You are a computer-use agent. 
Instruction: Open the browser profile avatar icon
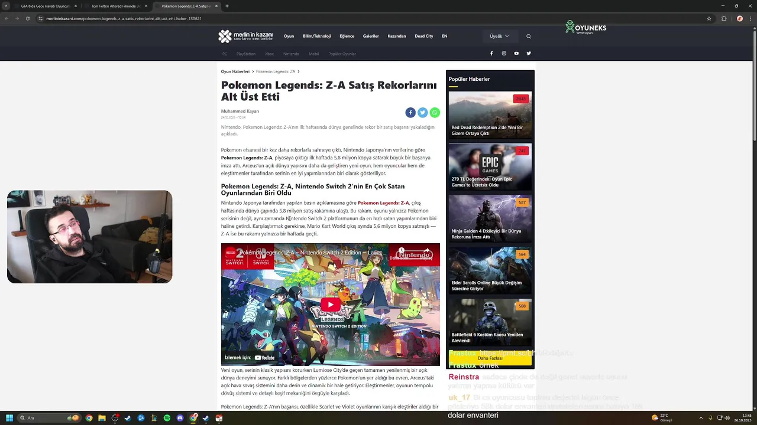pos(739,18)
